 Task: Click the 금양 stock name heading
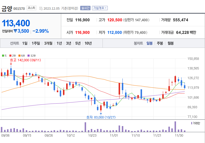[x=7, y=9]
